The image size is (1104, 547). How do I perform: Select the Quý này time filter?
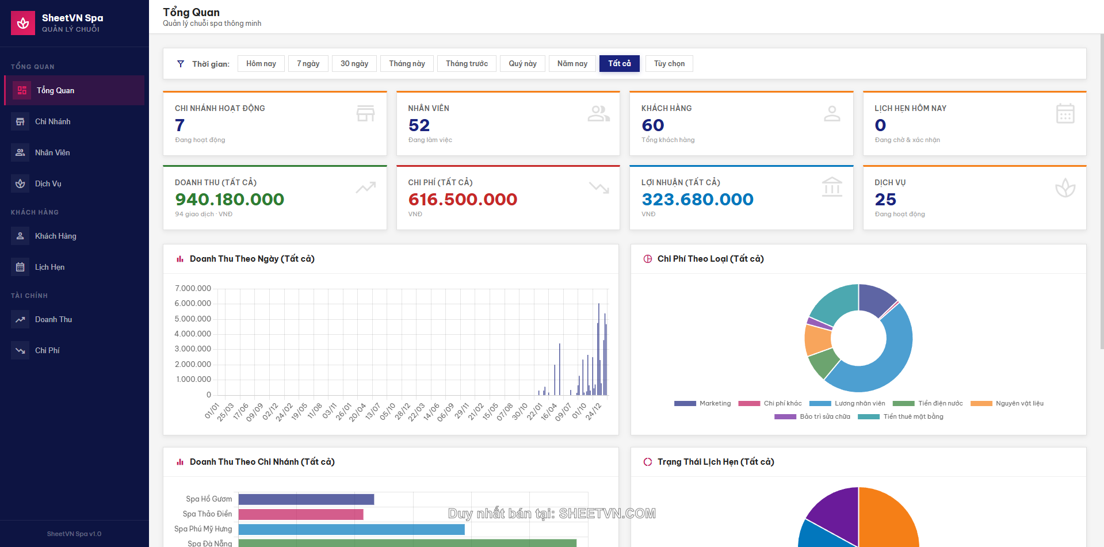coord(522,63)
